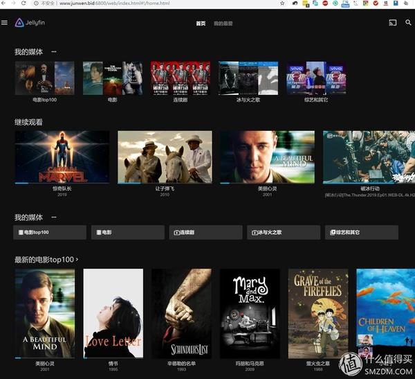Image resolution: width=415 pixels, height=379 pixels.
Task: Bookmark the page with the star icon
Action: coord(282,3)
